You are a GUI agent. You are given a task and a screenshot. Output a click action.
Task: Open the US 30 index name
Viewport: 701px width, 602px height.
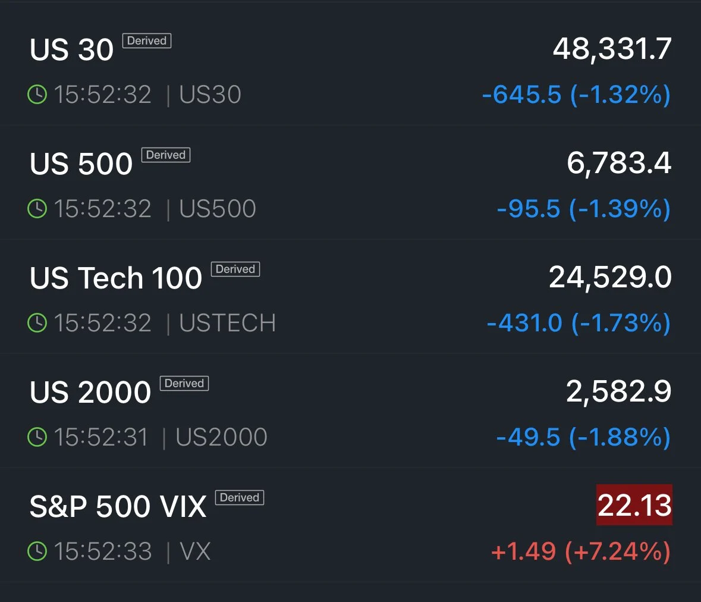point(71,49)
